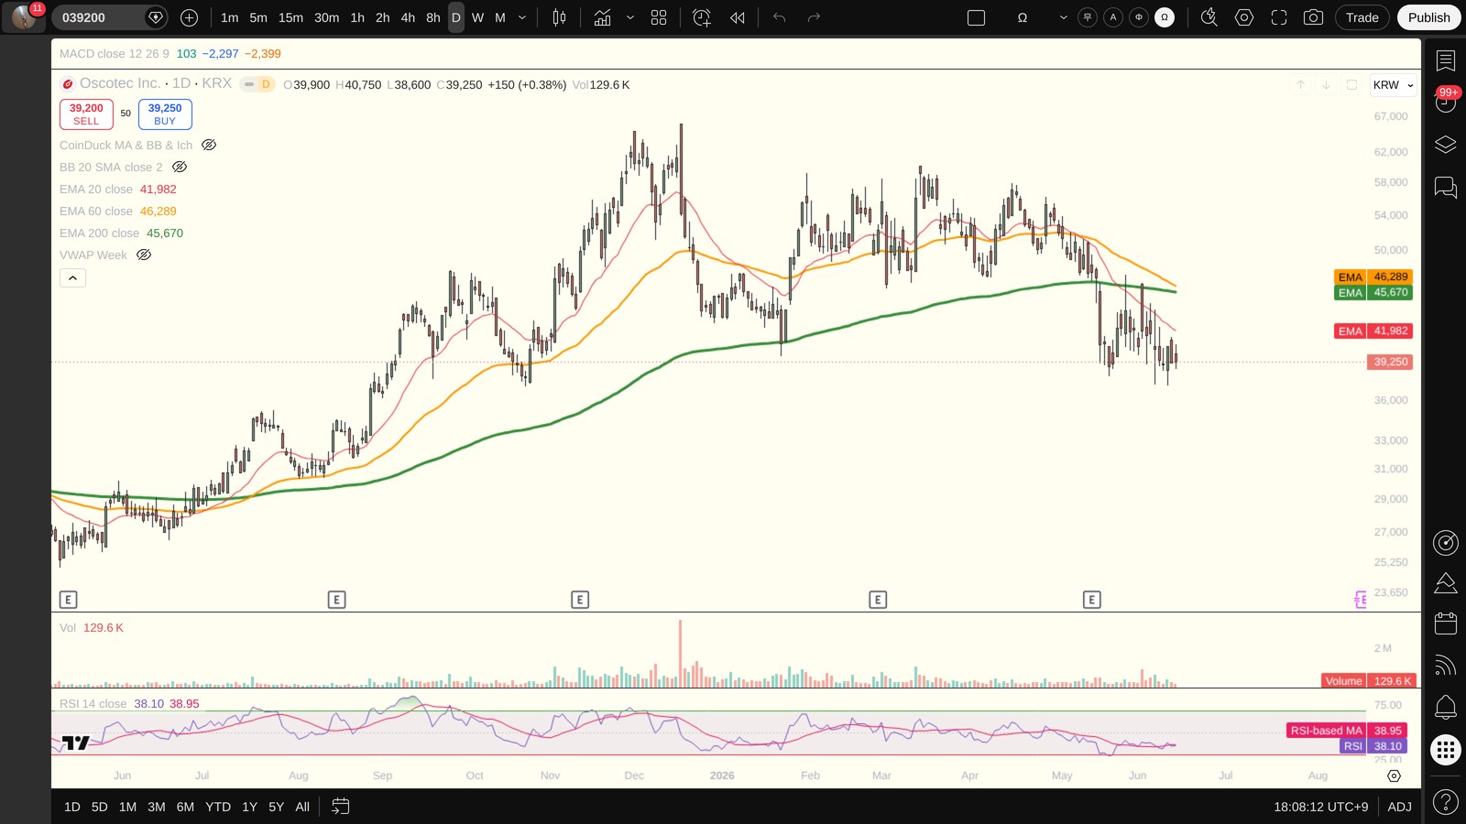The height and width of the screenshot is (824, 1466).
Task: Open quick search lightning icon
Action: pyautogui.click(x=1209, y=17)
